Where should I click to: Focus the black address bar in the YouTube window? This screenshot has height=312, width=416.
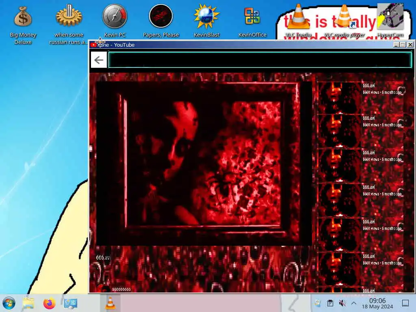click(260, 60)
